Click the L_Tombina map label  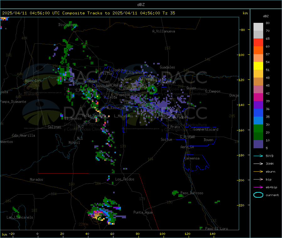pyautogui.click(x=118, y=70)
